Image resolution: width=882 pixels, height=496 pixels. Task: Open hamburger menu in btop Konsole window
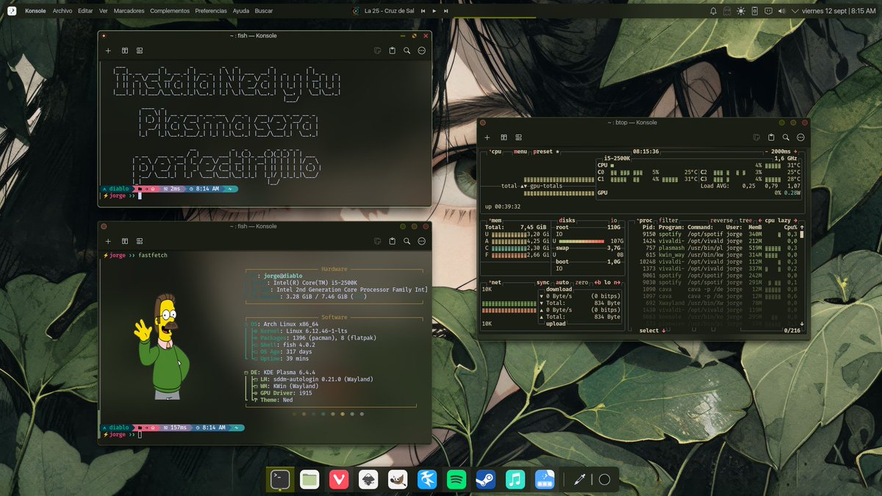click(x=800, y=137)
